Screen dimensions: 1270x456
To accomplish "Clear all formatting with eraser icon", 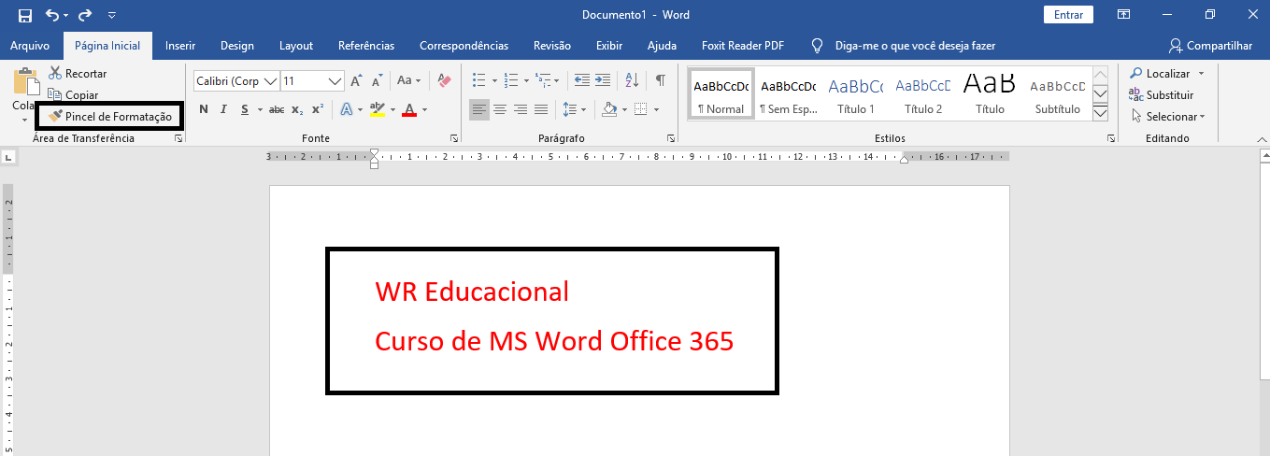I will (x=444, y=81).
